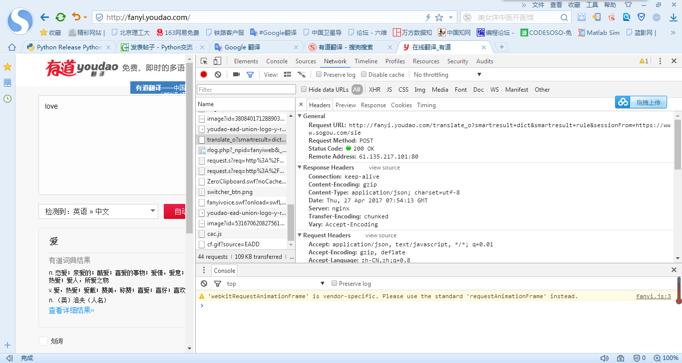Select the inspect element cursor tool
Image resolution: width=682 pixels, height=363 pixels.
pos(204,61)
